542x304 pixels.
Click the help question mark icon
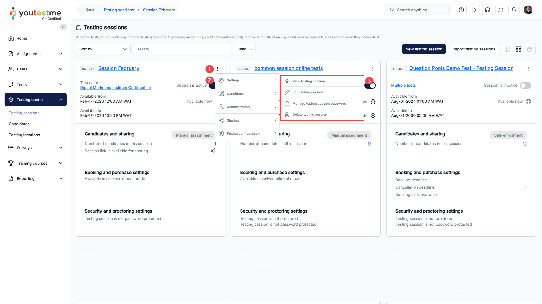pos(461,10)
